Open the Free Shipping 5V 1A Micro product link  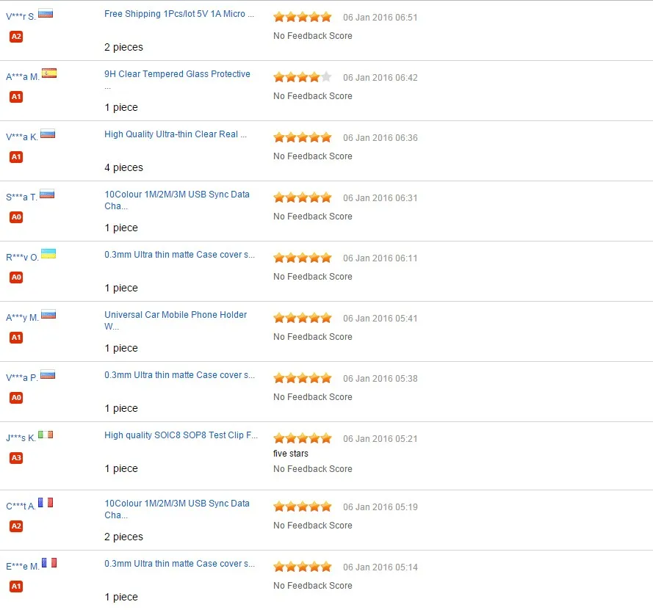pyautogui.click(x=179, y=14)
